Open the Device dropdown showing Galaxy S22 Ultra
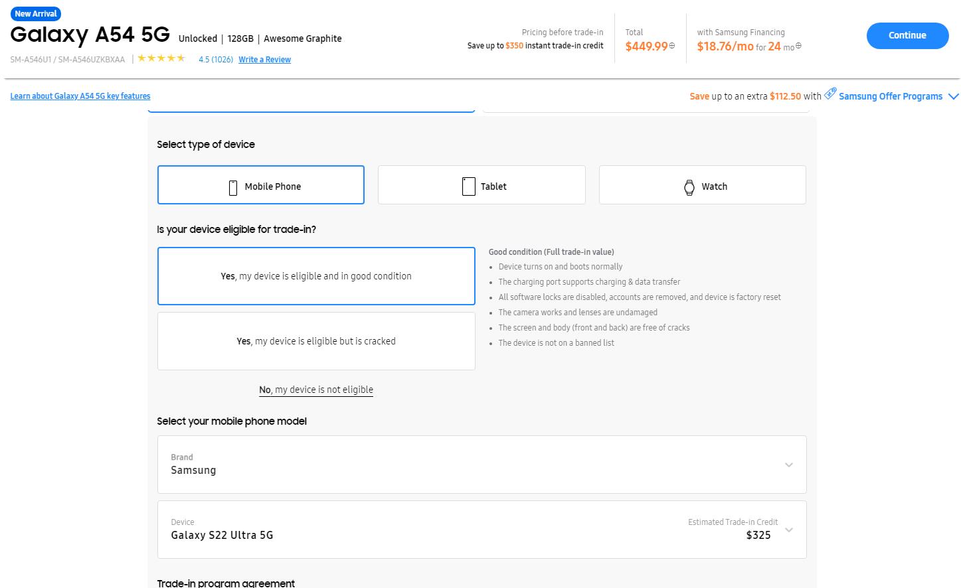961x588 pixels. click(481, 530)
